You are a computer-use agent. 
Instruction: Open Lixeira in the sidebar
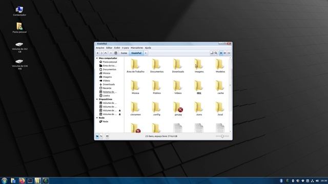[x=105, y=96]
